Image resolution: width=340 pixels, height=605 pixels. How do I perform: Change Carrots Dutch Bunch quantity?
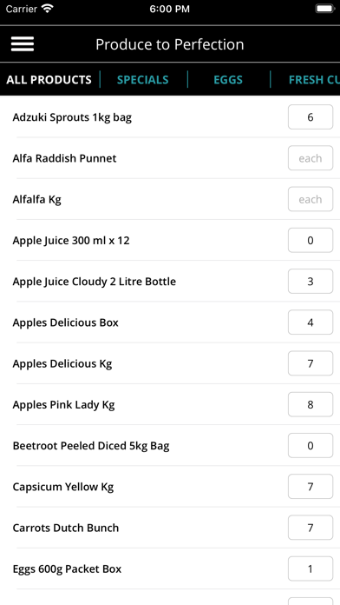pos(311,528)
